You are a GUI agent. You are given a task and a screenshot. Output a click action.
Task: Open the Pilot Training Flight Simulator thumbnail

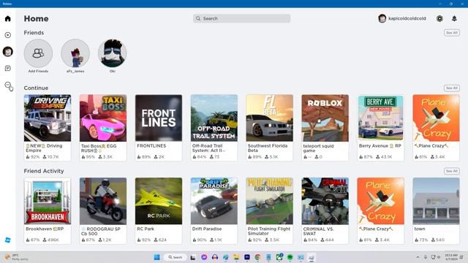coord(270,201)
